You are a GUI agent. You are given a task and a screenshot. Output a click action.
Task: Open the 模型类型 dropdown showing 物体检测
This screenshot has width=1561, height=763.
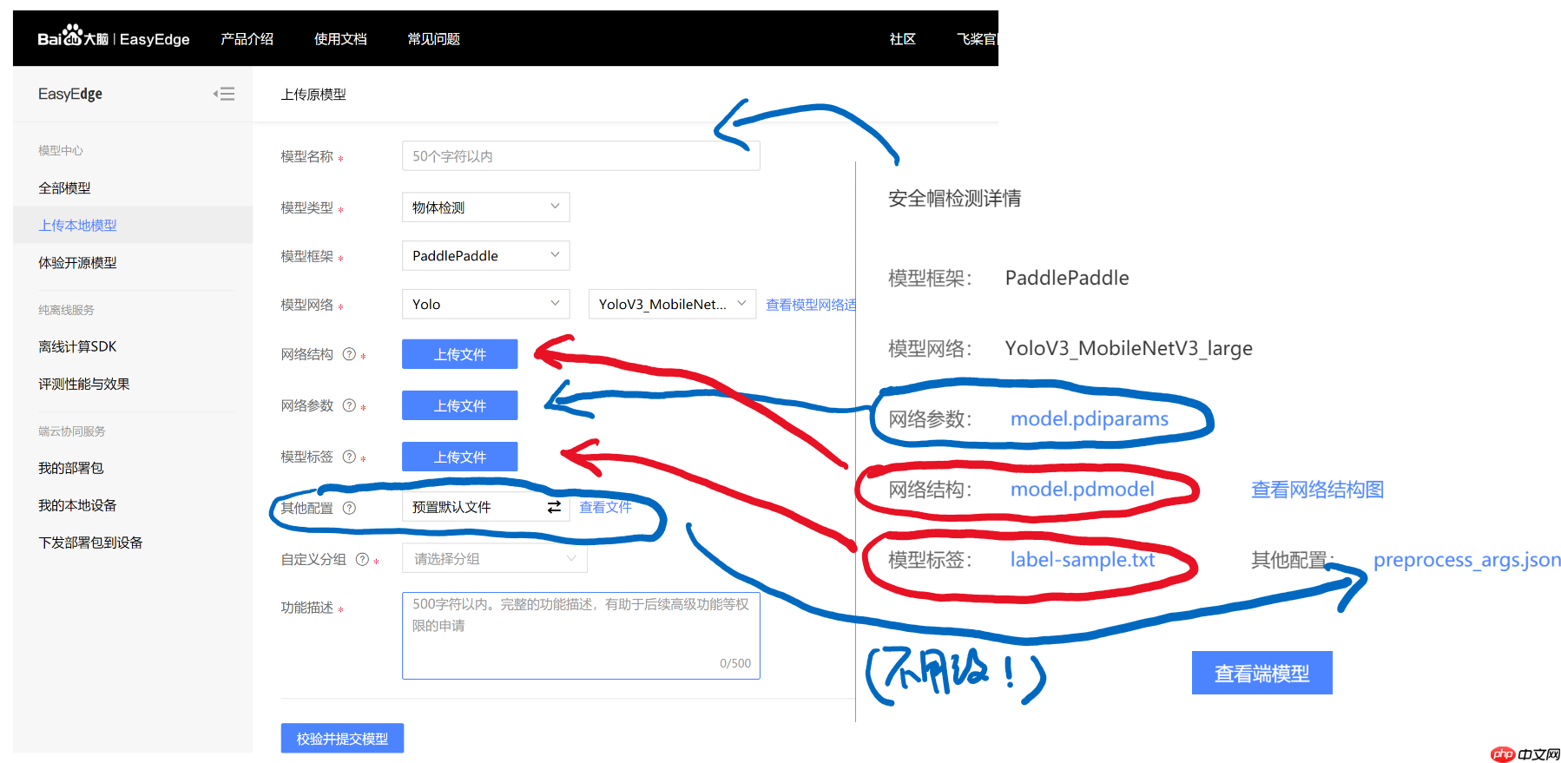click(x=485, y=207)
